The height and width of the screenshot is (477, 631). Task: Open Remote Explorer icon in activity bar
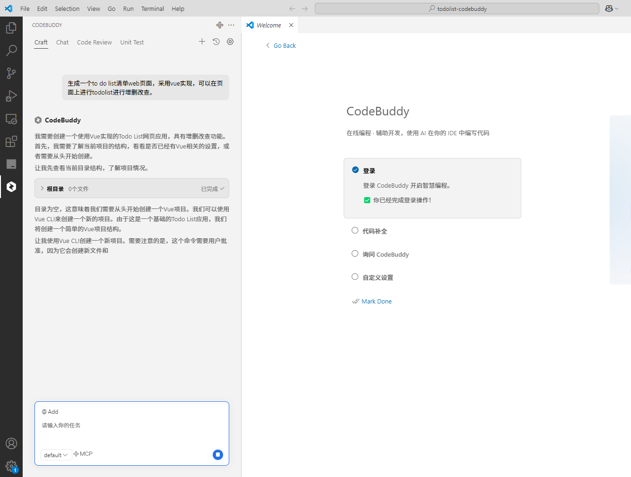tap(11, 119)
